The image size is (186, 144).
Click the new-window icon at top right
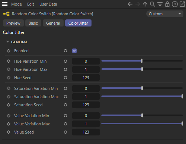182,4
